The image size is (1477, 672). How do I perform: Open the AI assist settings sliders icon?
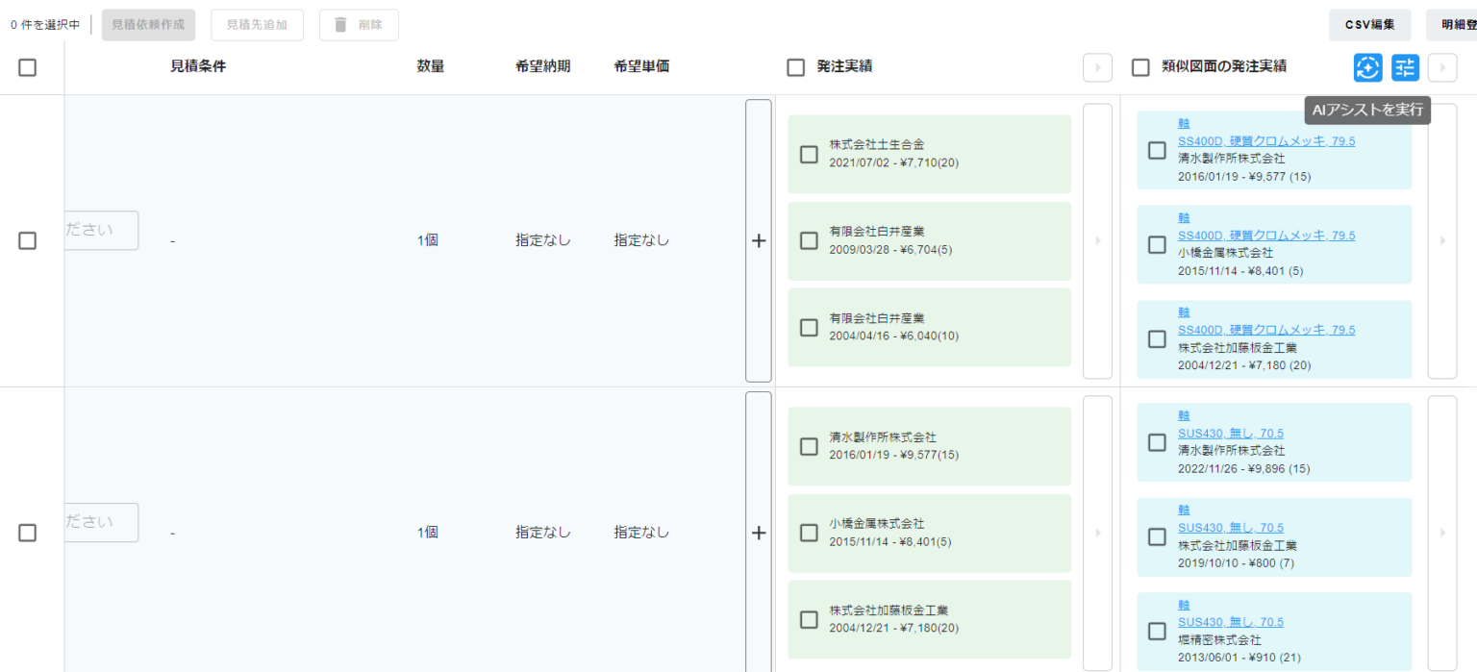[1405, 67]
